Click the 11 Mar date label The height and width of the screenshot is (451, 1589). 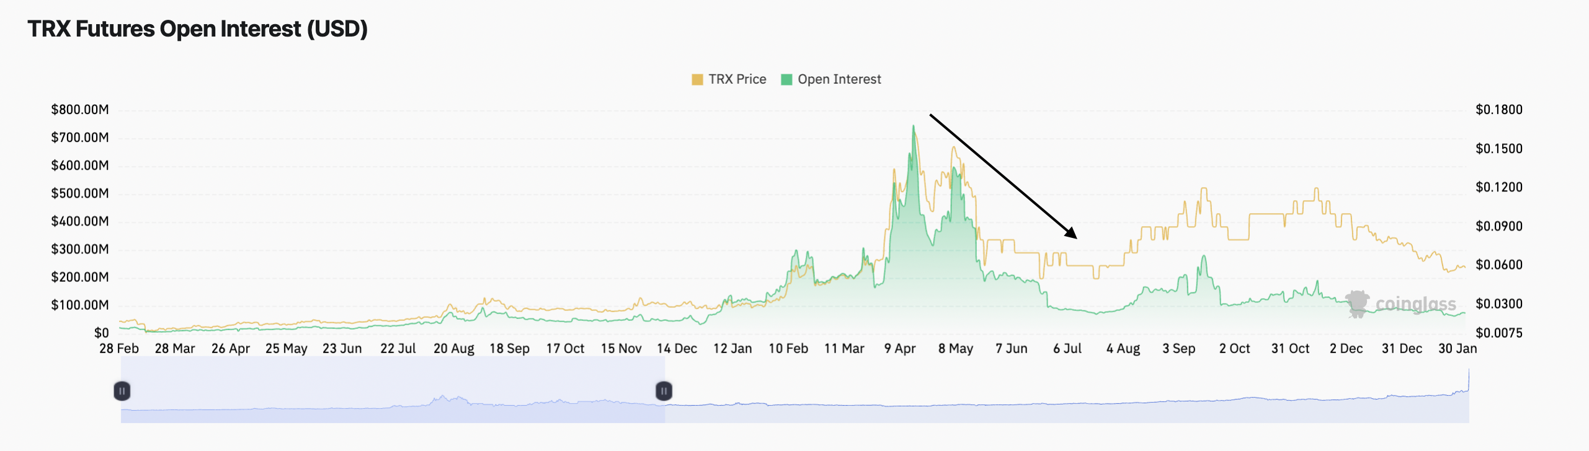point(844,349)
